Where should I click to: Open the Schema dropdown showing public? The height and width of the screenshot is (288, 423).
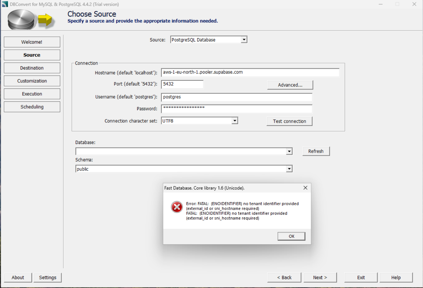point(289,169)
